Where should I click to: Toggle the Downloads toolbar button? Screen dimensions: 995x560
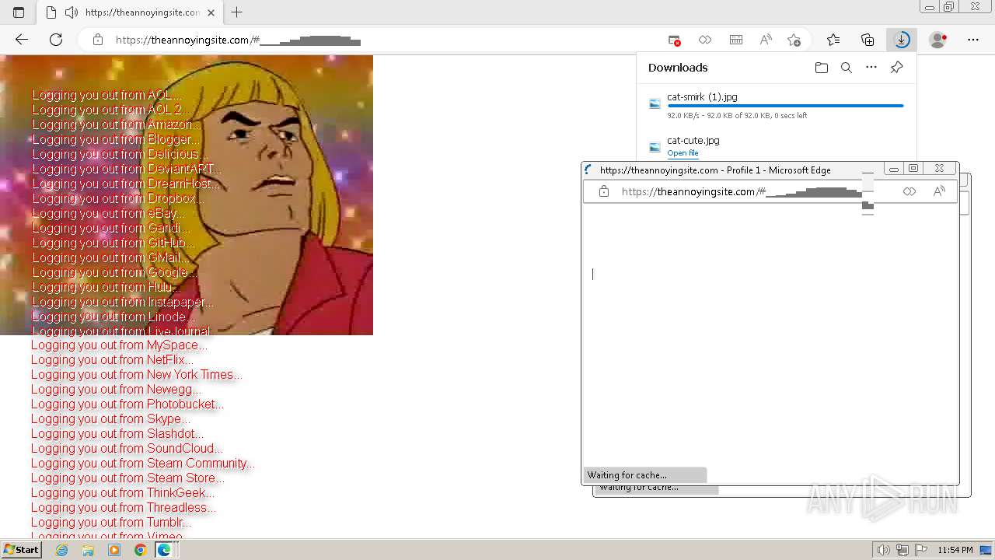point(902,40)
